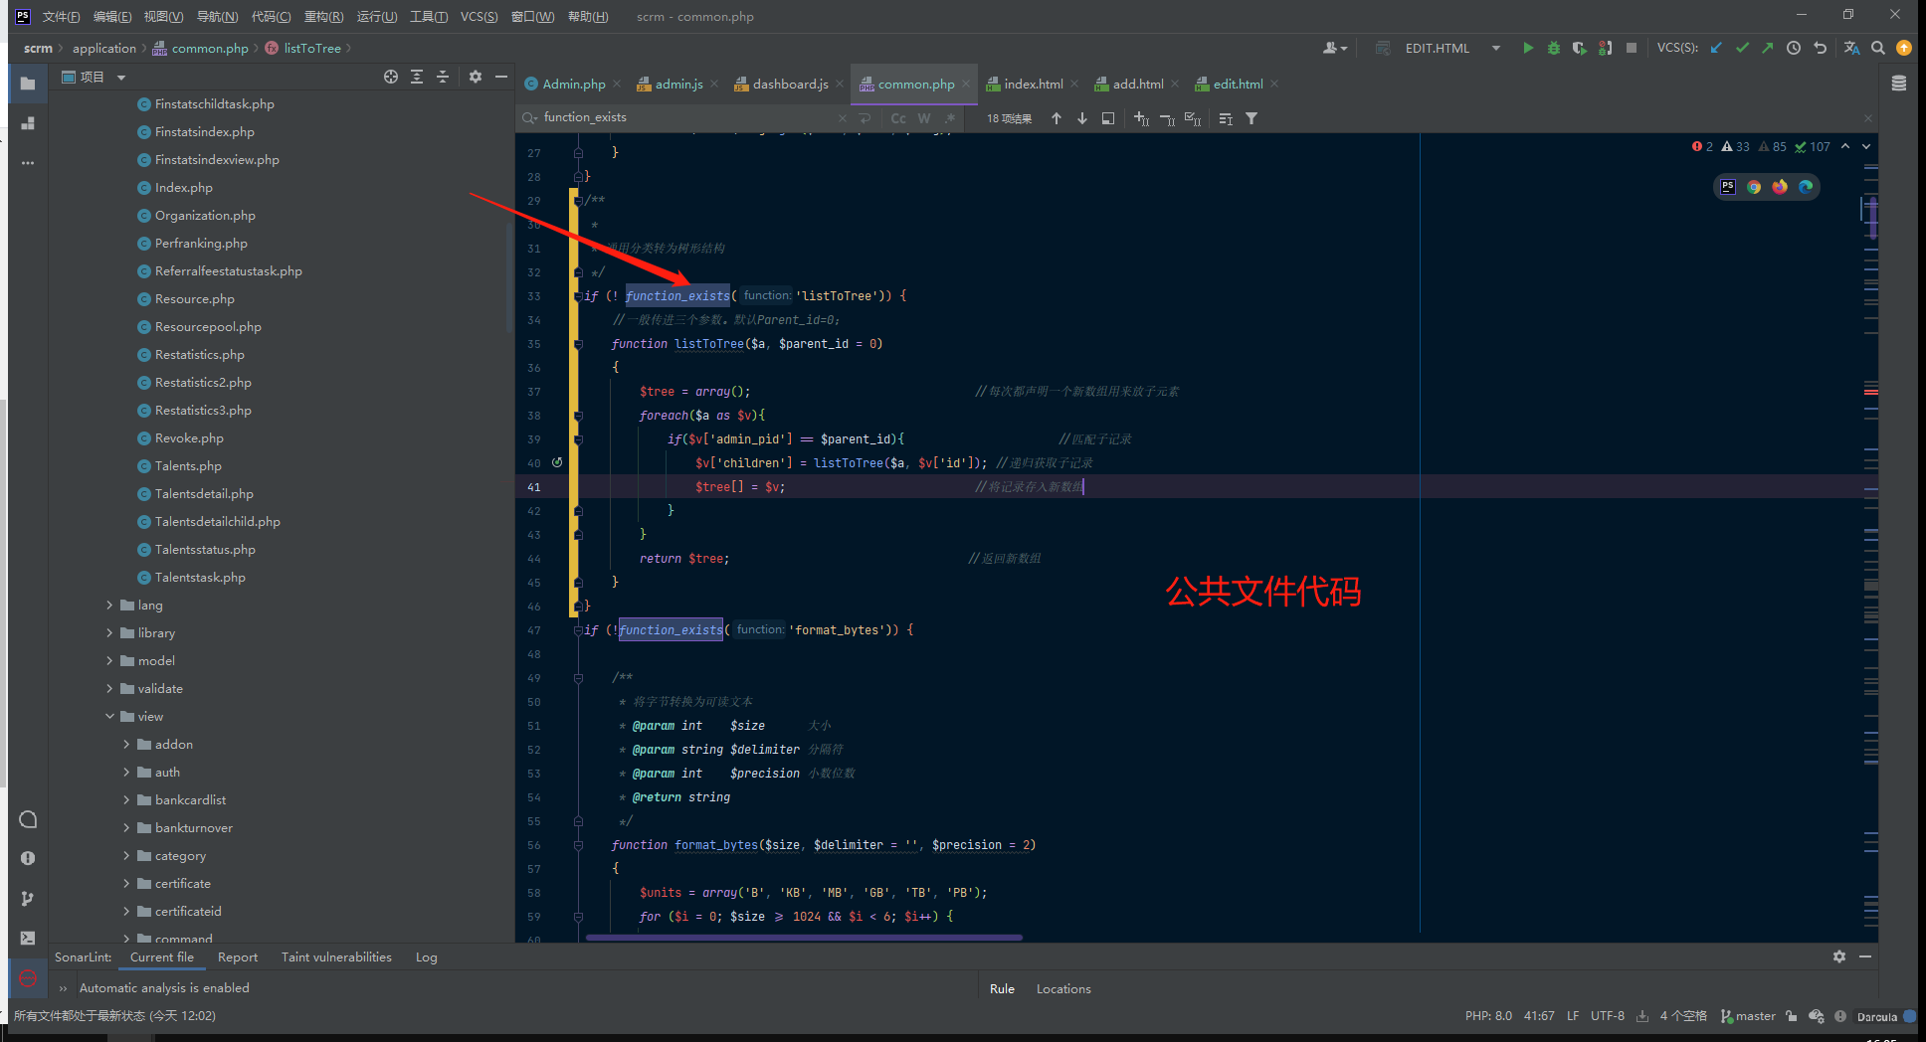Add selection for next occurrence icon
Screen dimensions: 1926x1042
pos(1141,118)
